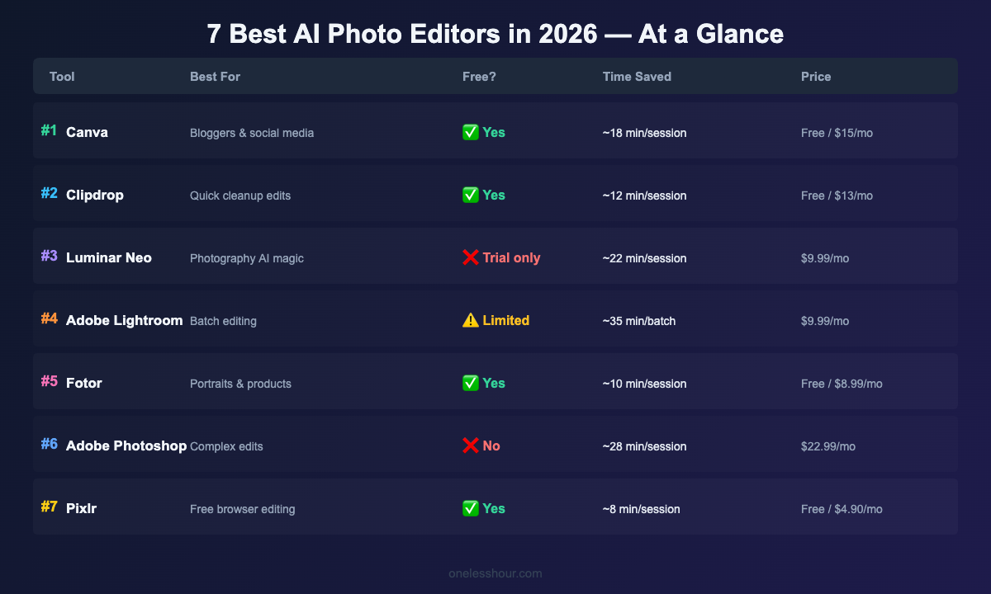Select the 'Adobe Lightroom' tool name
This screenshot has height=594, width=991.
tap(125, 320)
